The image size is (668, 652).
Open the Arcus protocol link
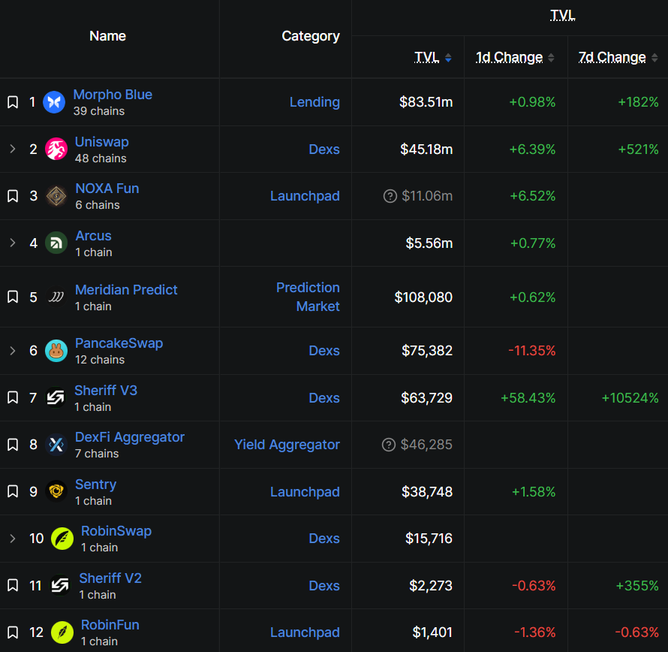(x=93, y=236)
